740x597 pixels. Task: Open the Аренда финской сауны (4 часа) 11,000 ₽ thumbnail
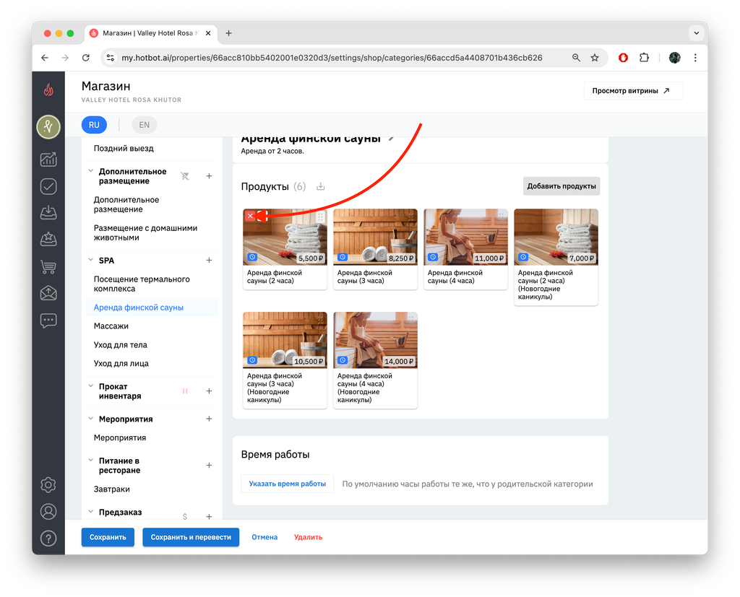click(465, 237)
